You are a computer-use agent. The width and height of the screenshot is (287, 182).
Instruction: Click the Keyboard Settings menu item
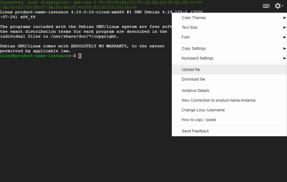click(x=197, y=58)
